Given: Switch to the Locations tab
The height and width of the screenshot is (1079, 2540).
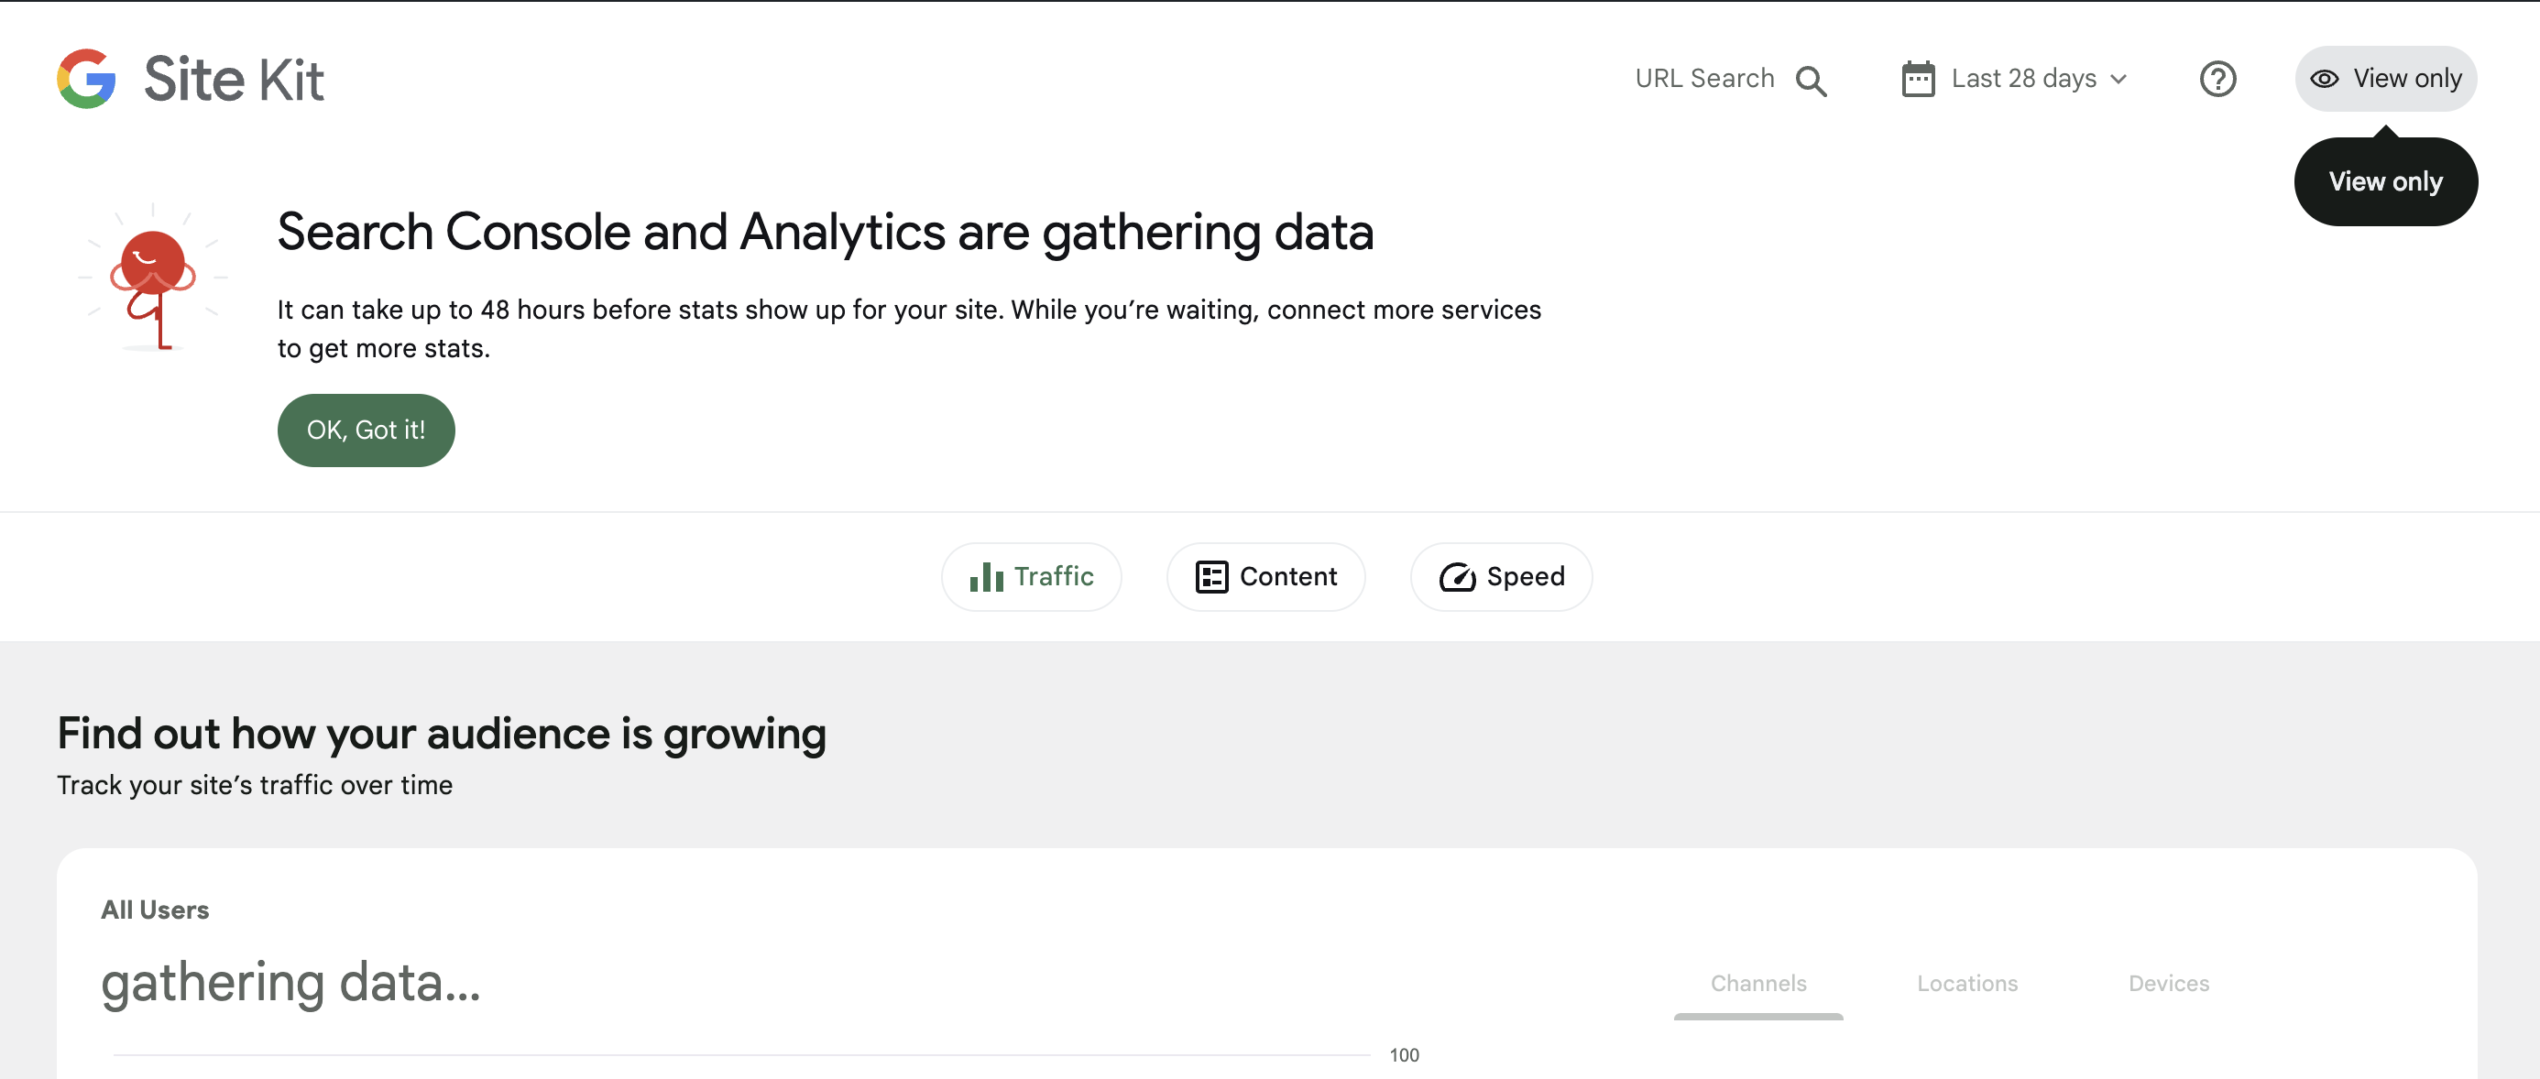Looking at the screenshot, I should coord(1967,983).
